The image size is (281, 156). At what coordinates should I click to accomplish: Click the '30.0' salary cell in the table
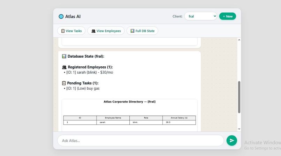tap(179, 122)
